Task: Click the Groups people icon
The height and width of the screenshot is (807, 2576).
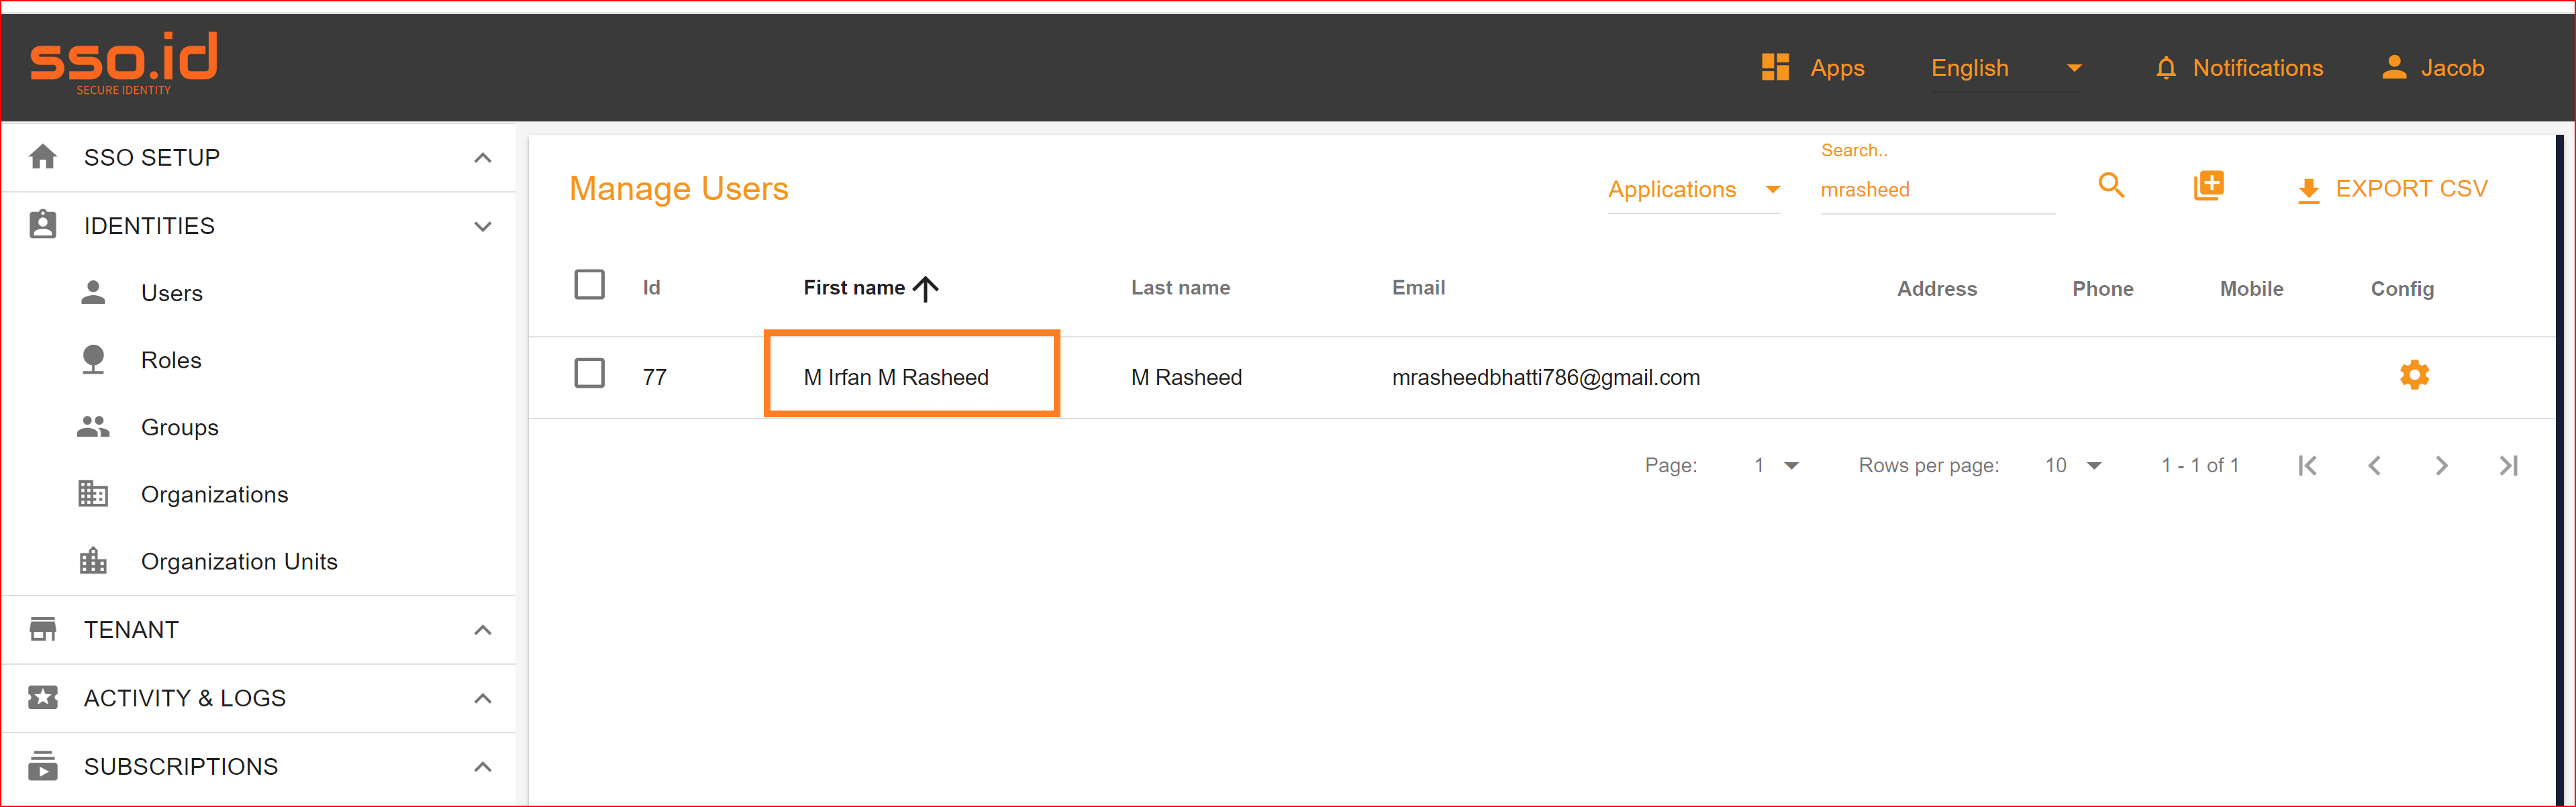Action: tap(93, 427)
